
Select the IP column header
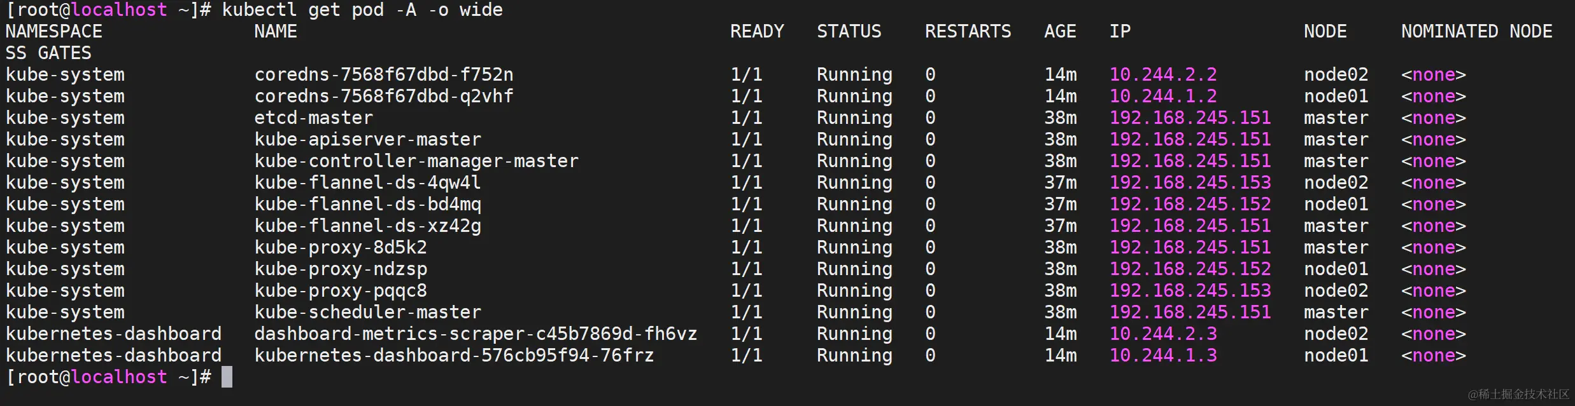tap(1120, 31)
